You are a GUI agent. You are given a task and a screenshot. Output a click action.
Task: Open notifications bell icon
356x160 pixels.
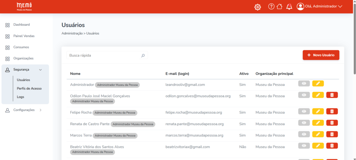click(289, 7)
